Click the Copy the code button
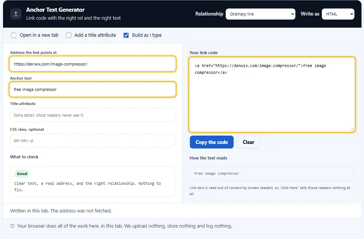Viewport: 364px width, 239px height. (212, 142)
